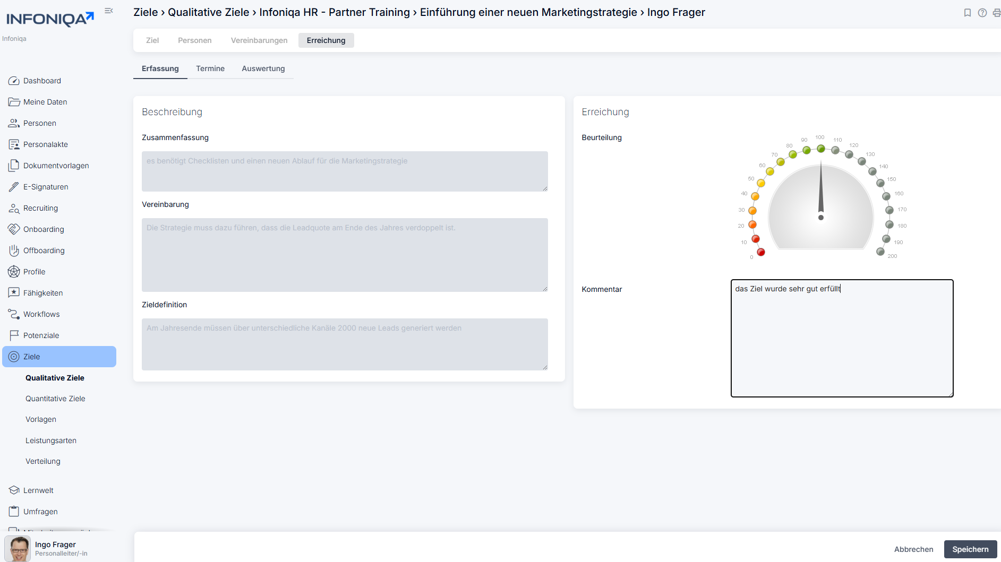Click the Zusammenfassung text area
1001x562 pixels.
click(x=345, y=171)
